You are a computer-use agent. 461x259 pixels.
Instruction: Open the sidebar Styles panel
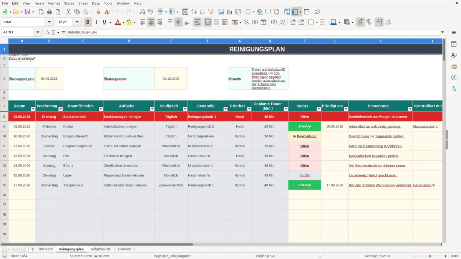click(x=454, y=56)
